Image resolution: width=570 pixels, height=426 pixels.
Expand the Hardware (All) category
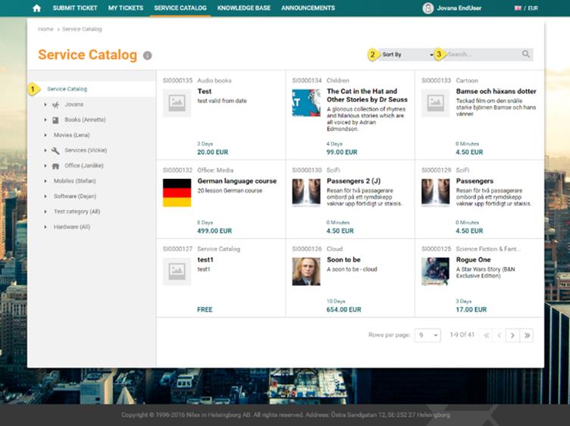click(x=45, y=227)
